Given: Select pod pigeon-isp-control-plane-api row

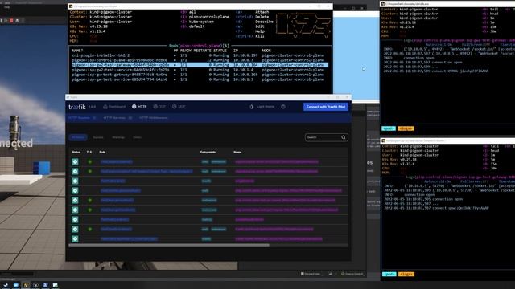Looking at the screenshot, I should (x=200, y=60).
